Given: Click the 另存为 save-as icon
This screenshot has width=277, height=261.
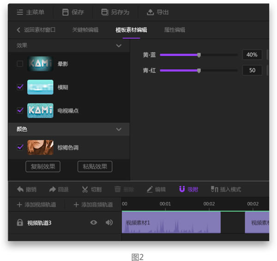Looking at the screenshot, I should click(x=105, y=12).
